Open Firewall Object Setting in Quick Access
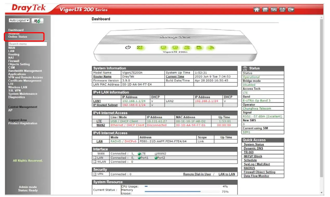Image resolution: width=330 pixels, height=197 pixels. click(260, 172)
